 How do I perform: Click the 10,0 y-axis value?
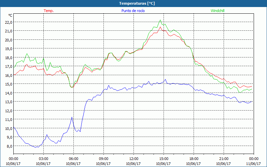click(9, 128)
